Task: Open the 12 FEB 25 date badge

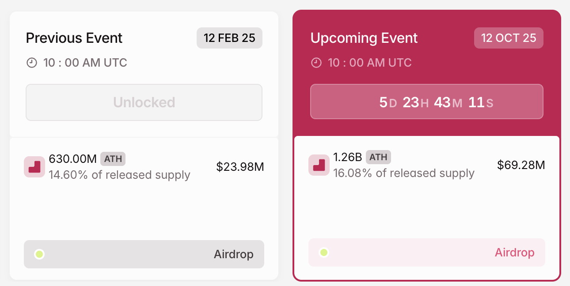Action: tap(229, 38)
